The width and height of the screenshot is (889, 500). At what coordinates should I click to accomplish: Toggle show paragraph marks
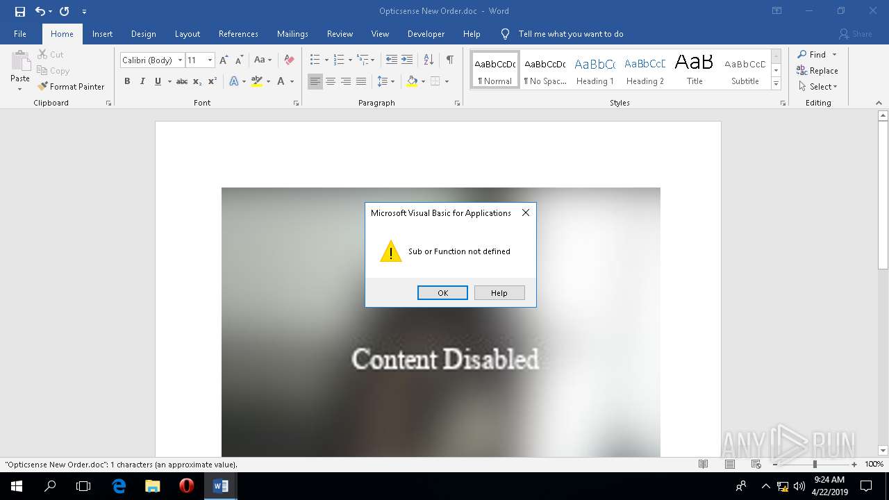(x=450, y=60)
